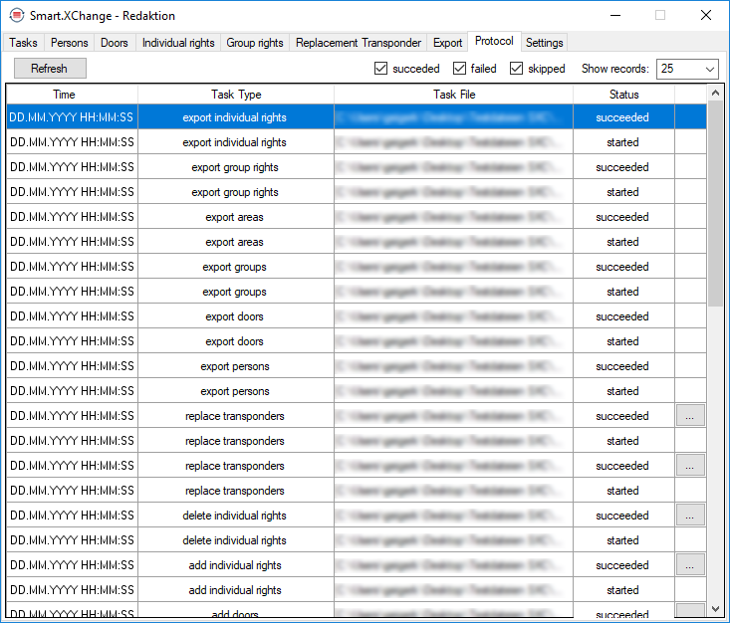730x623 pixels.
Task: Click the Time column header
Action: [x=64, y=95]
